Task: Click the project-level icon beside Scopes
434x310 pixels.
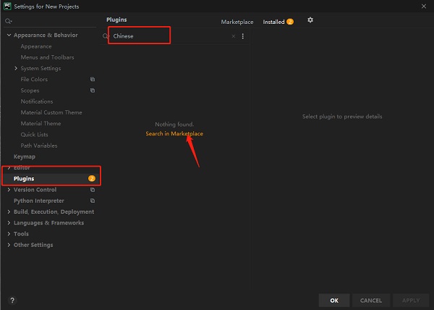Action: (92, 91)
